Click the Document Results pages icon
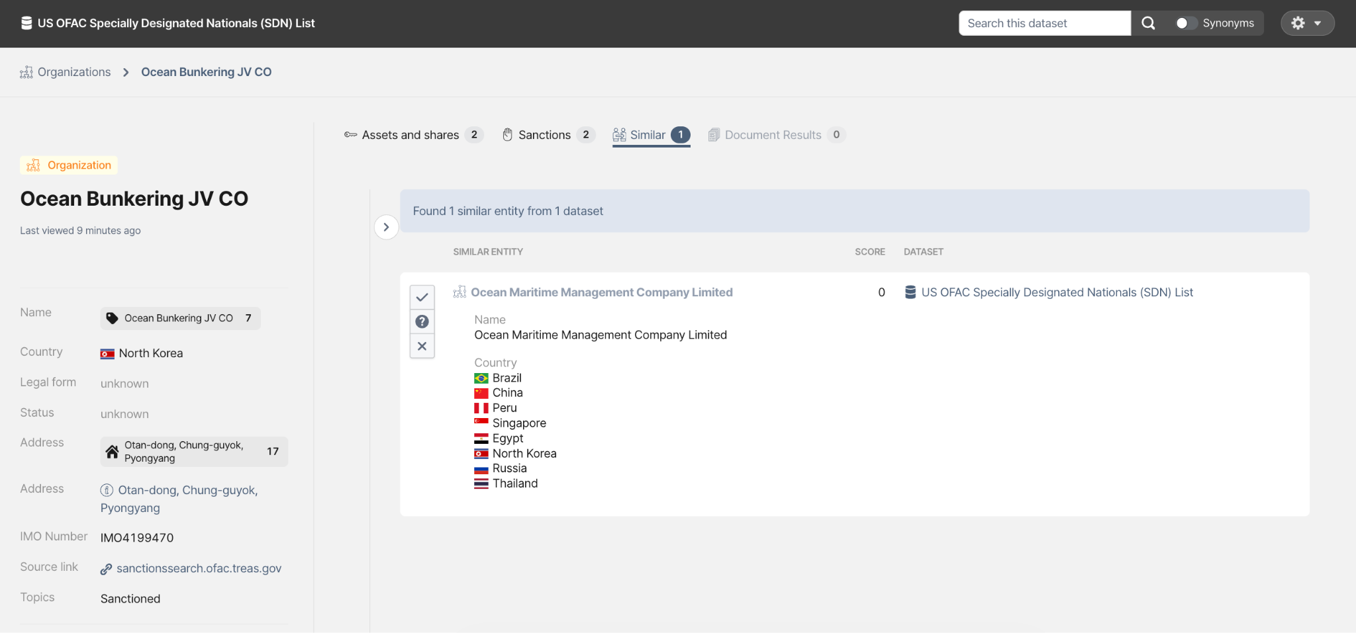Image resolution: width=1356 pixels, height=633 pixels. (714, 135)
